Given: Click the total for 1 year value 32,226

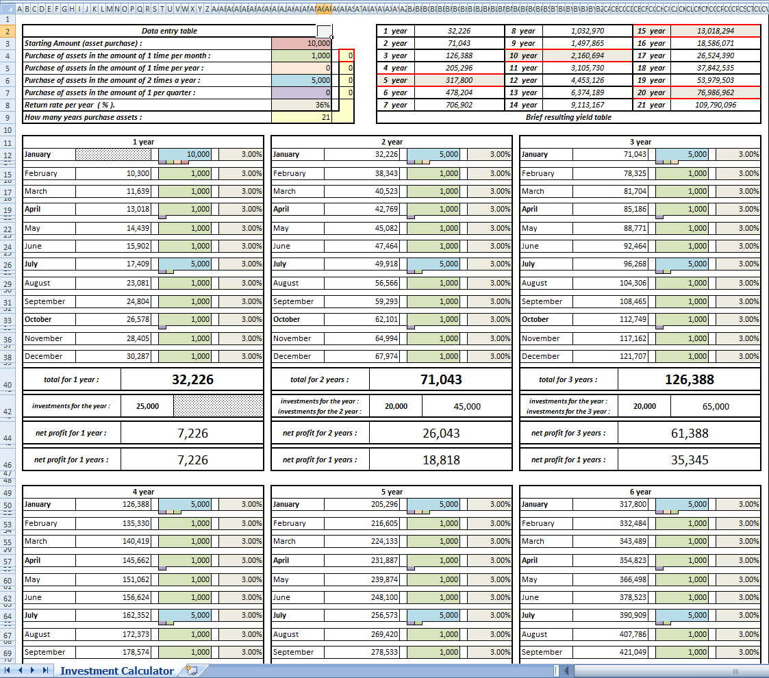Looking at the screenshot, I should point(192,379).
